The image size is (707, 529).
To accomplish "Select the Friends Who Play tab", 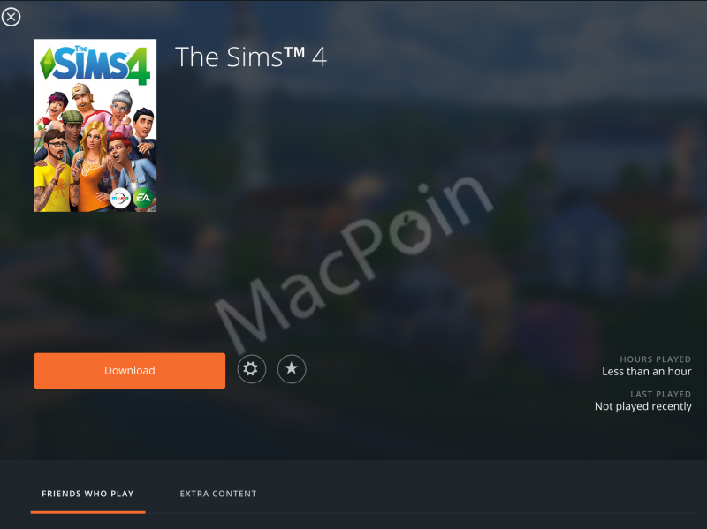I will [87, 494].
